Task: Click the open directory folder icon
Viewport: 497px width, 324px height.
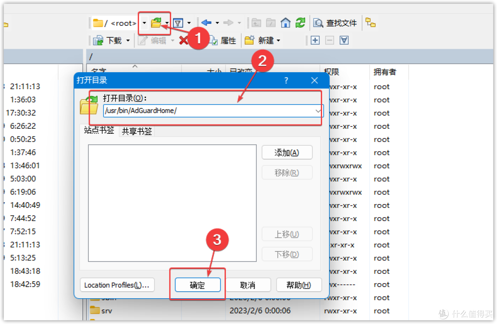Action: (156, 23)
